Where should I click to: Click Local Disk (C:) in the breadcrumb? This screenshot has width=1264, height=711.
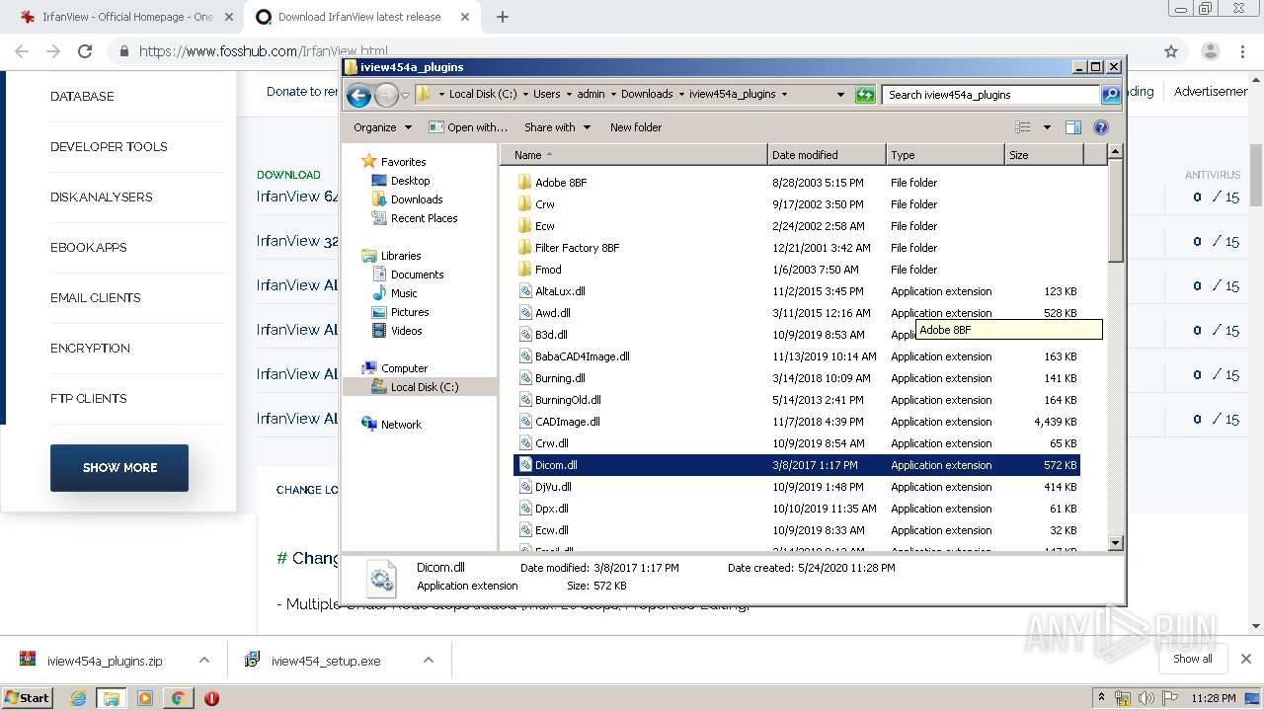point(483,95)
